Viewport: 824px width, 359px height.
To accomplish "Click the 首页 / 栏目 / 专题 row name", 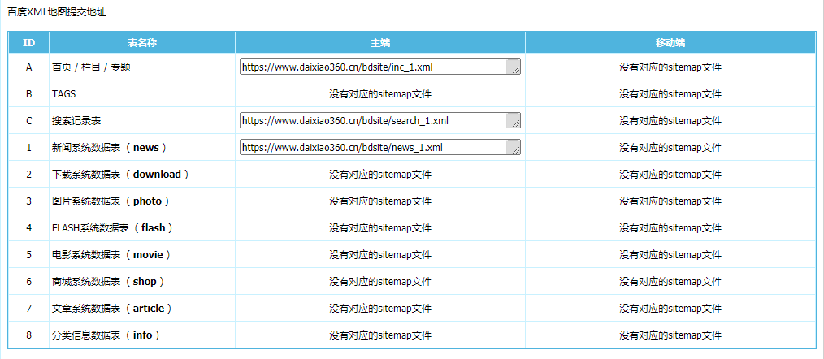I will click(x=91, y=67).
